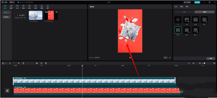Open the Effects tab with star icon
The image size is (217, 98).
coord(29,7)
